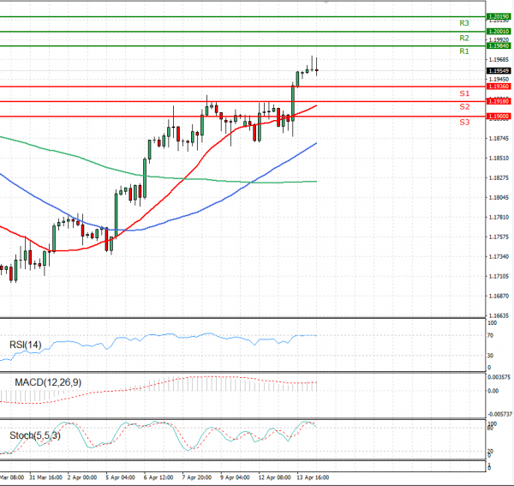Click the 1.17810 price axis value
This screenshot has width=514, height=486.
[499, 217]
